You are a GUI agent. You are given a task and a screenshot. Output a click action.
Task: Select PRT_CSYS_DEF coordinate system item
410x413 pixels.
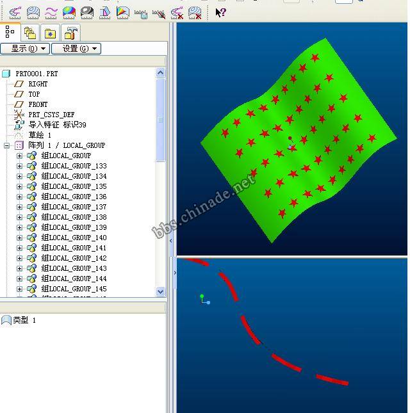(x=51, y=115)
